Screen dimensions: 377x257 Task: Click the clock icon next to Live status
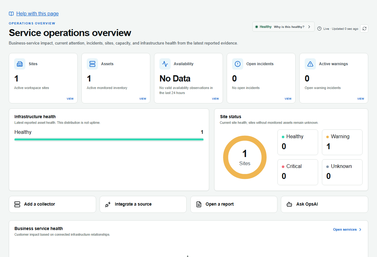(319, 29)
